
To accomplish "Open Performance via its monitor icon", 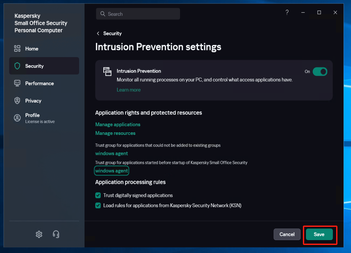I will (17, 83).
